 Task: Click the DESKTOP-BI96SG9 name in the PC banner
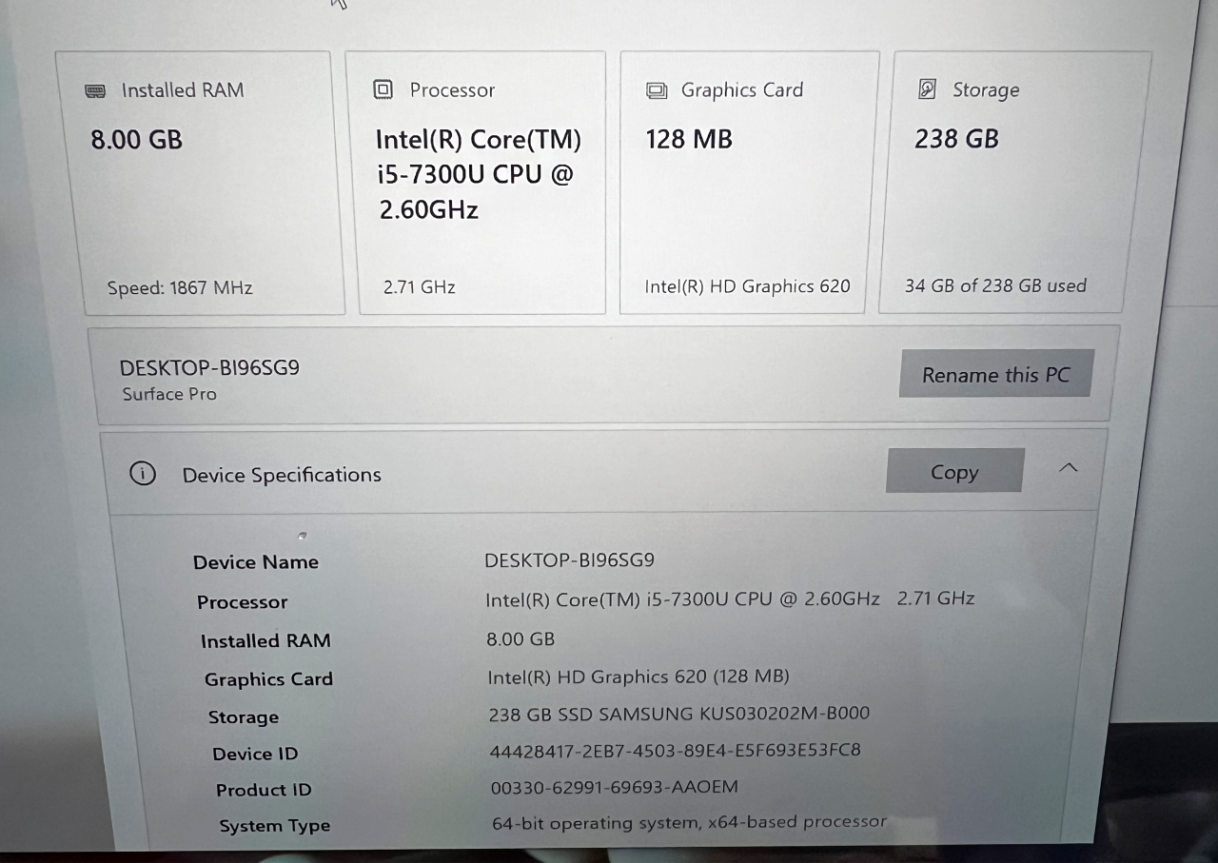(x=209, y=368)
